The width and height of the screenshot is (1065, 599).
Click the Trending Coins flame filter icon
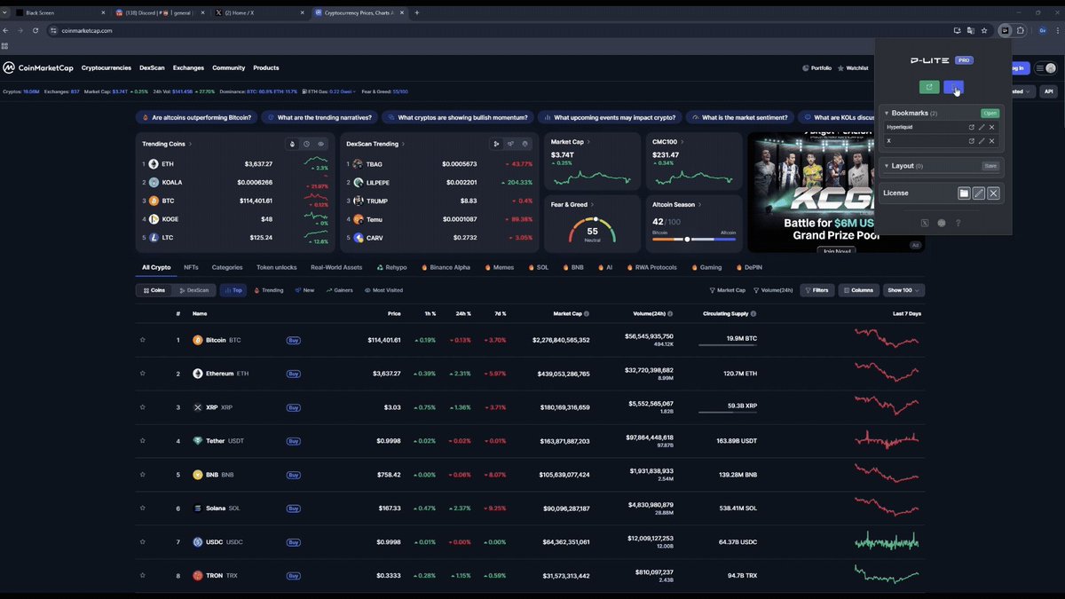pos(292,144)
